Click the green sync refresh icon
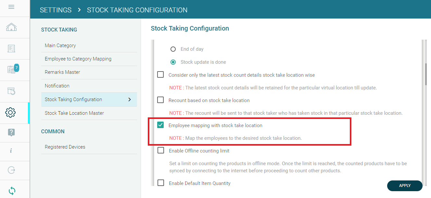 point(12,191)
